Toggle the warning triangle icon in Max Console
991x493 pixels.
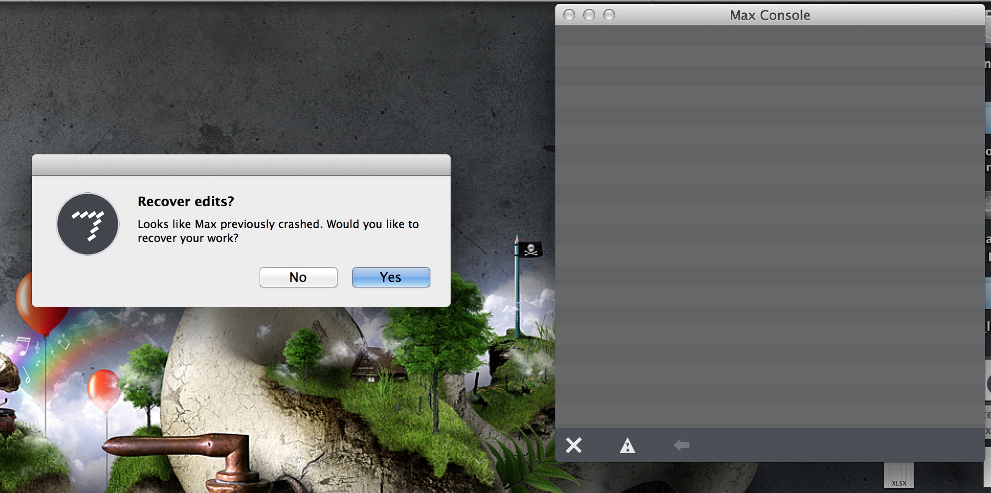click(x=627, y=445)
